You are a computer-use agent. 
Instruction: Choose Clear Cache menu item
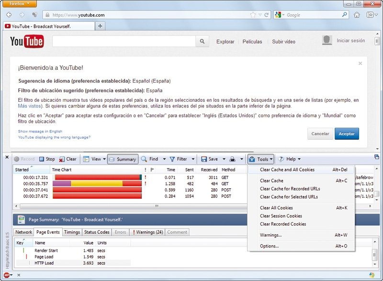point(301,181)
